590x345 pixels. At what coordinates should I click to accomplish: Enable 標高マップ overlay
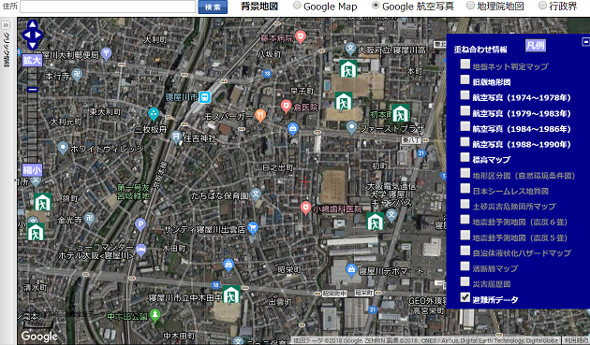point(465,157)
